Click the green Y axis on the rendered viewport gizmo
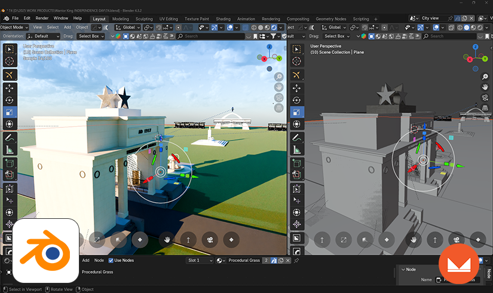This screenshot has width=493, height=293. coord(279,58)
